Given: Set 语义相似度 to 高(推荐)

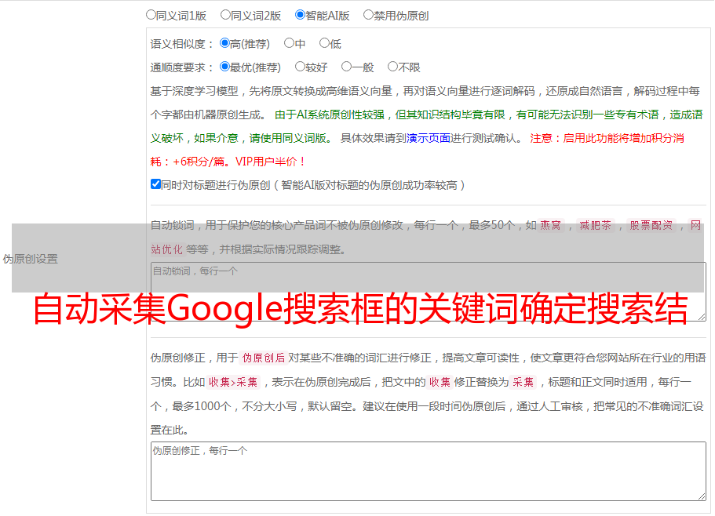Looking at the screenshot, I should pyautogui.click(x=224, y=43).
